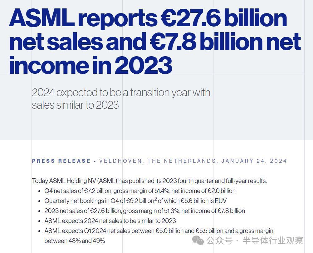
Task: Click the WeChat logo icon in watermark
Action: click(198, 240)
